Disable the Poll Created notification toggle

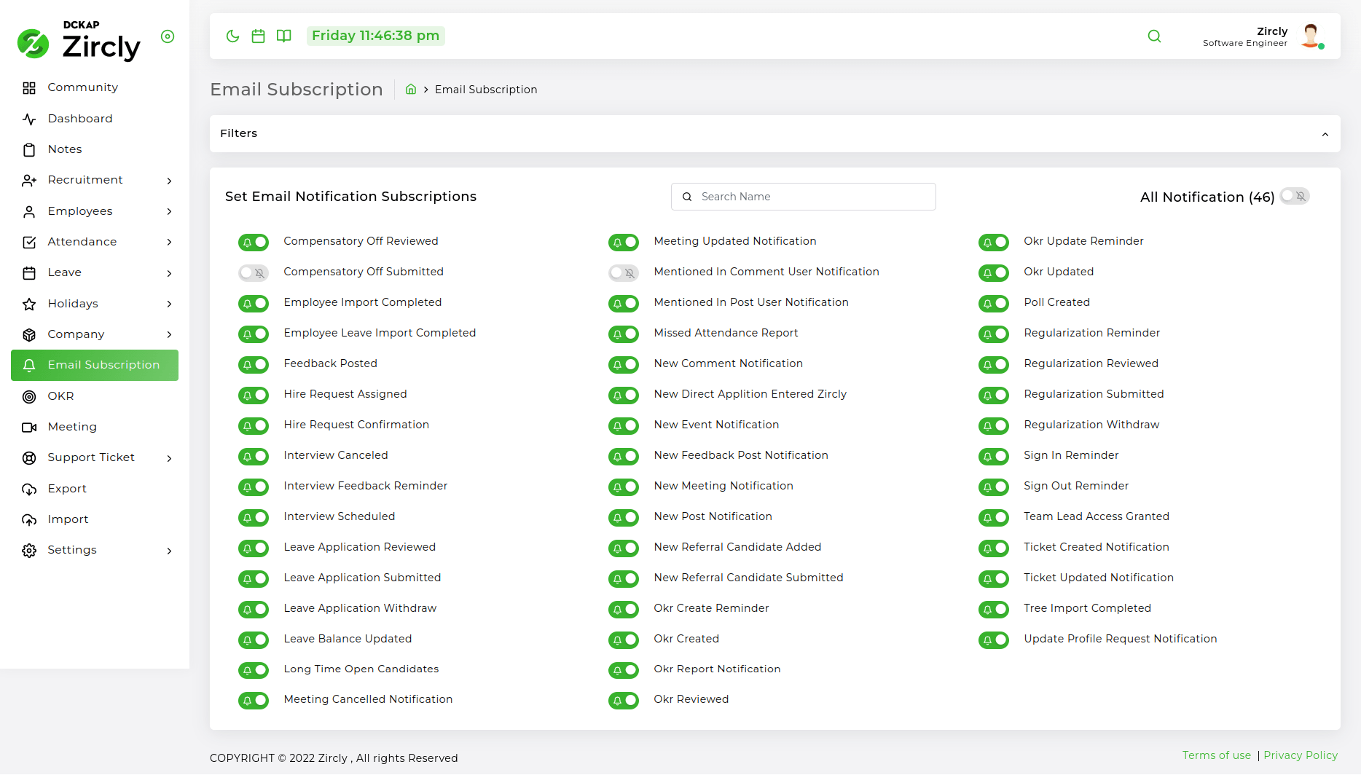[x=994, y=303]
